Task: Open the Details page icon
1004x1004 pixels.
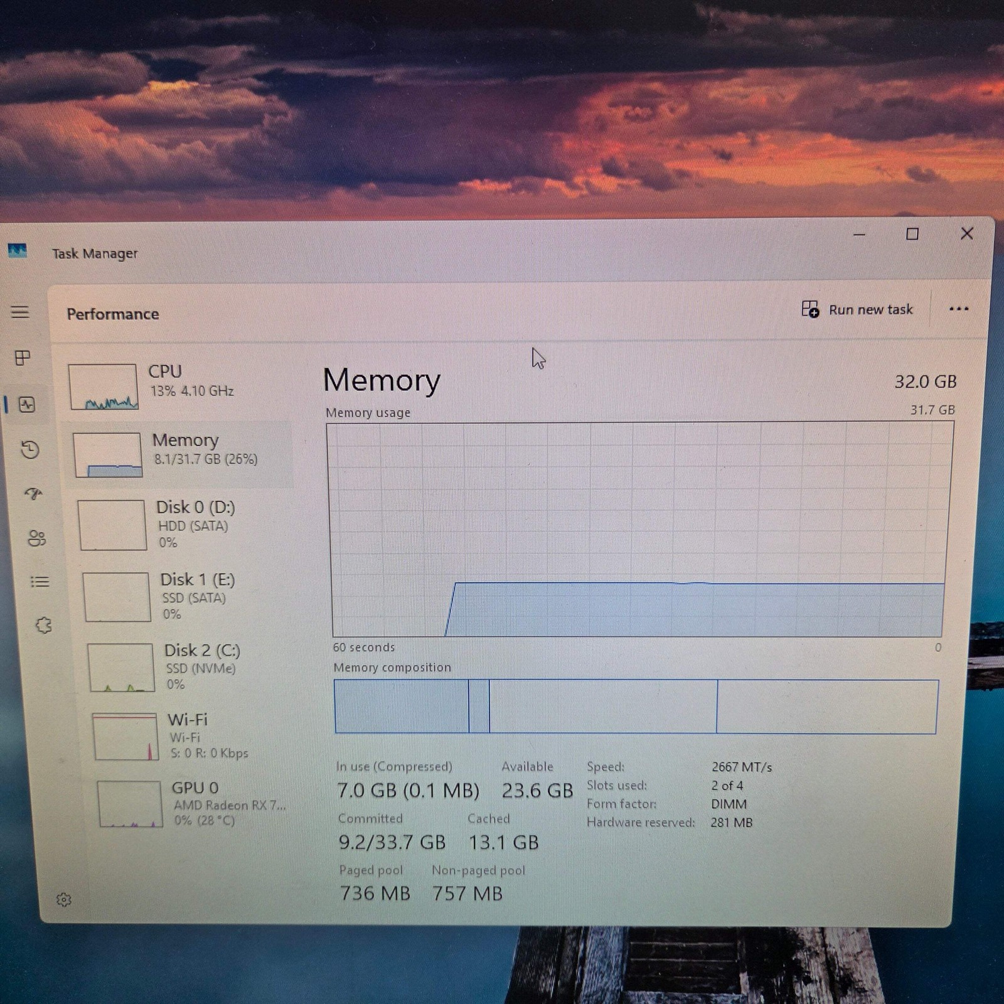Action: pos(40,582)
